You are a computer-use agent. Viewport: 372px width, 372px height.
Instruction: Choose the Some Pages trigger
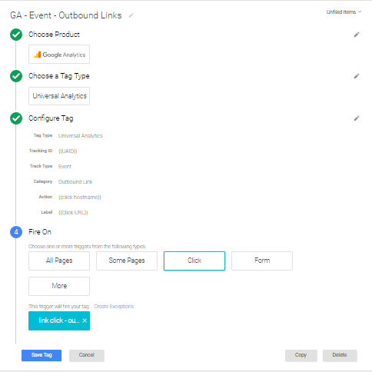tap(127, 261)
